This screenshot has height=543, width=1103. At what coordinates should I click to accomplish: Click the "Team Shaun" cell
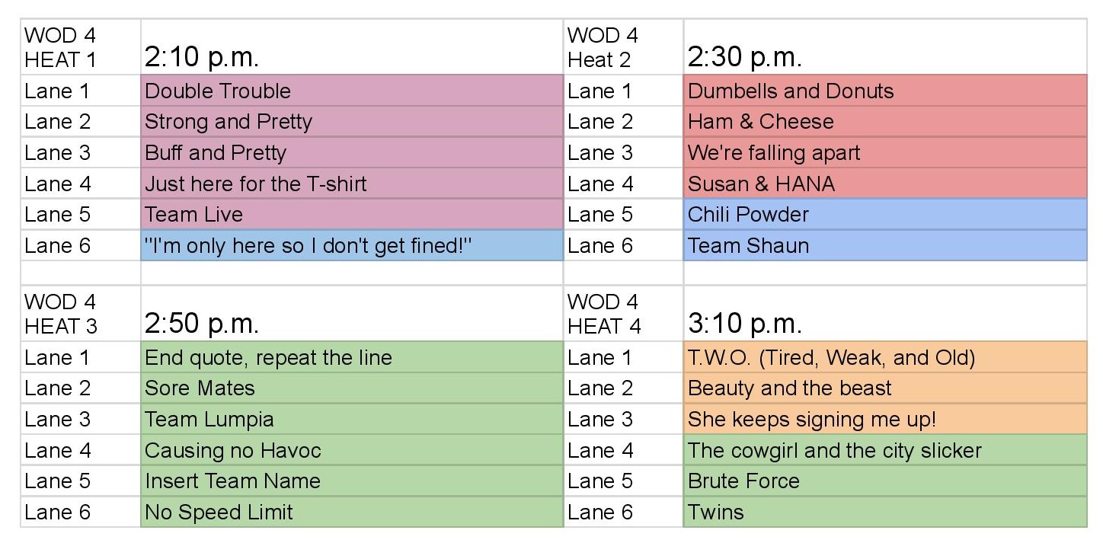point(884,245)
